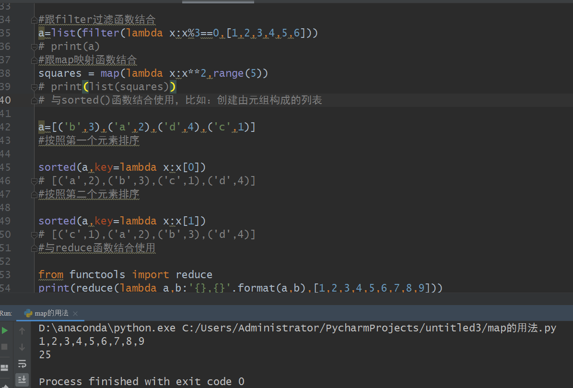Click the down arrow in the run toolbar
The image size is (573, 388).
tap(22, 347)
